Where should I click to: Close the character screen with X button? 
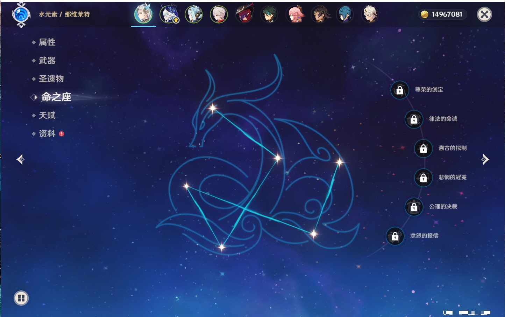(484, 14)
